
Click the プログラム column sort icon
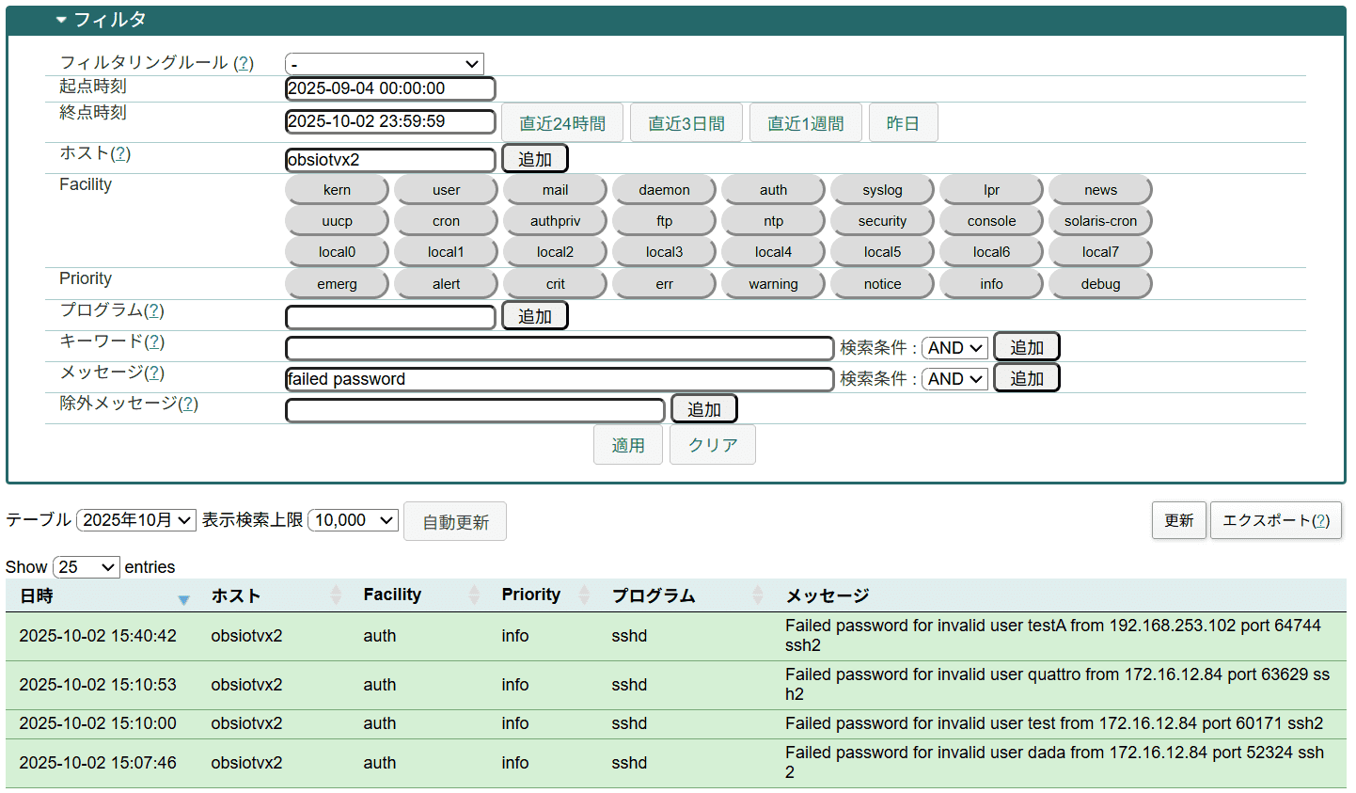pos(758,595)
